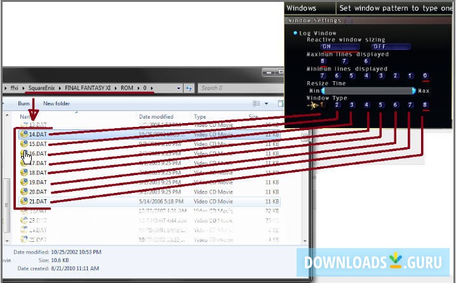The height and width of the screenshot is (283, 456).
Task: Go to FINAL FANTASY XI in breadcrumb
Action: (88, 88)
